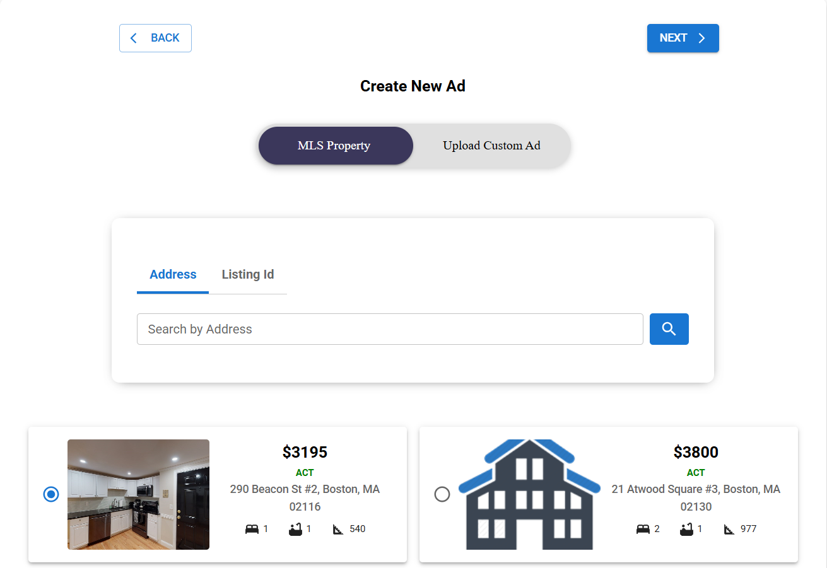Open the Address search tab
The image size is (827, 568).
(173, 274)
